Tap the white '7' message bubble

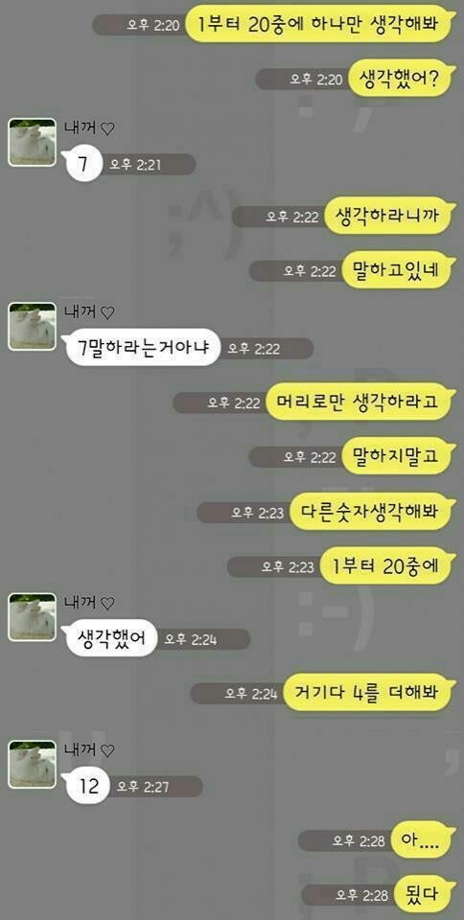pos(83,165)
